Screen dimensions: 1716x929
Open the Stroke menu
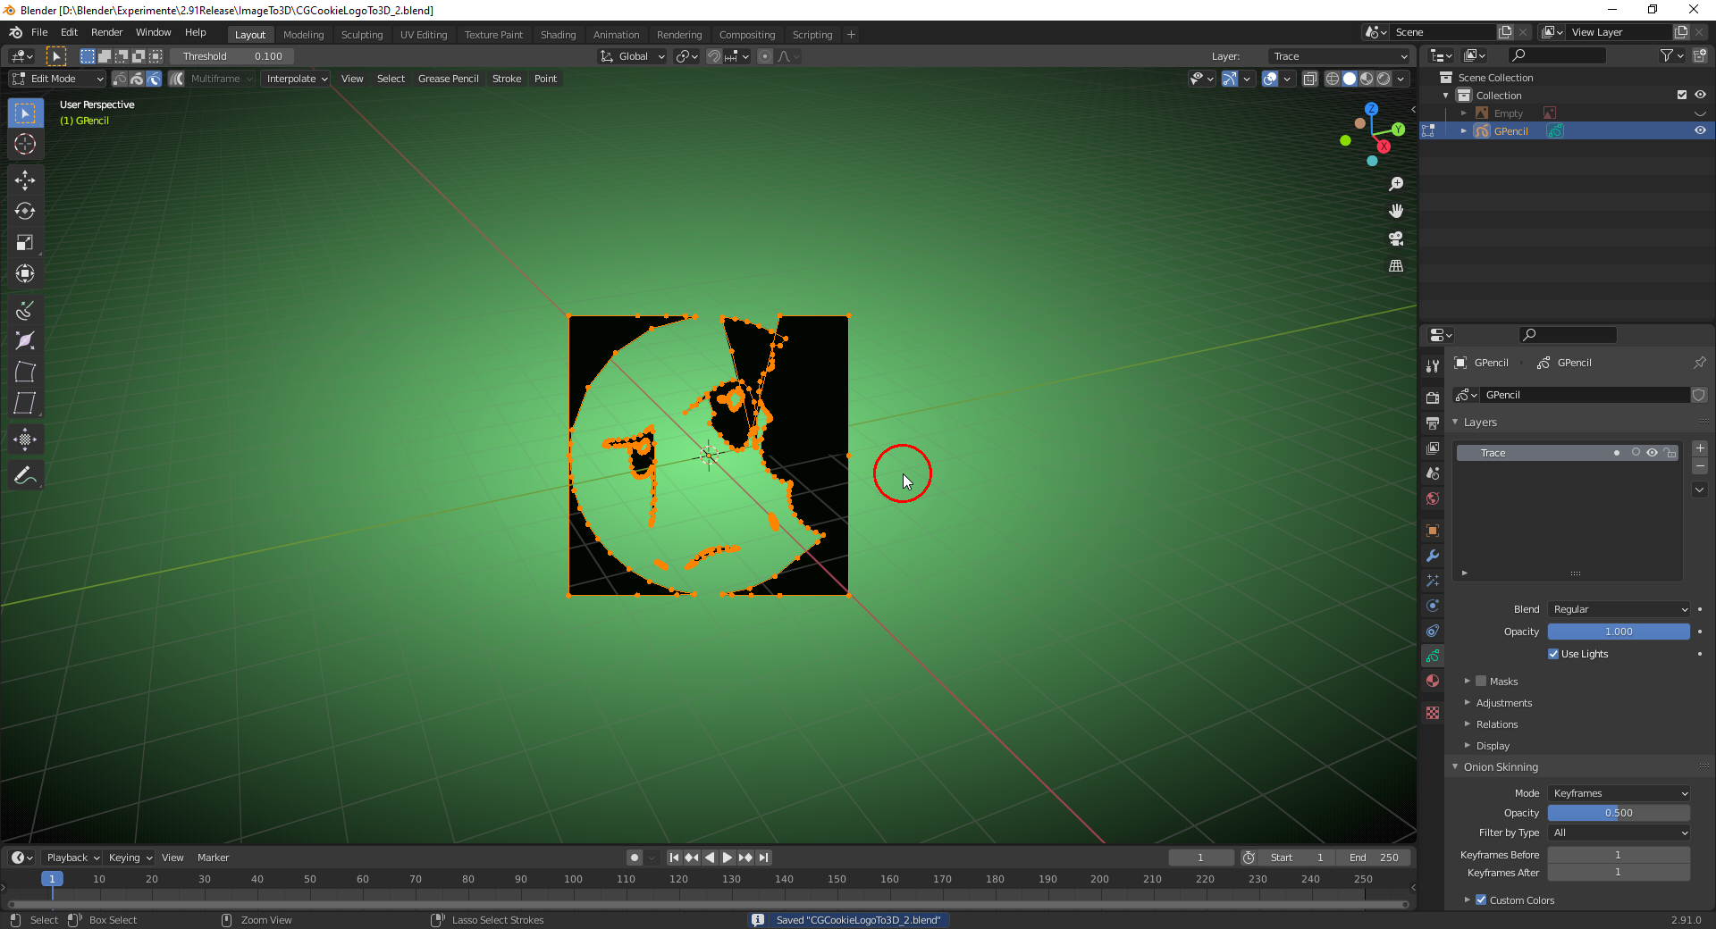click(507, 79)
